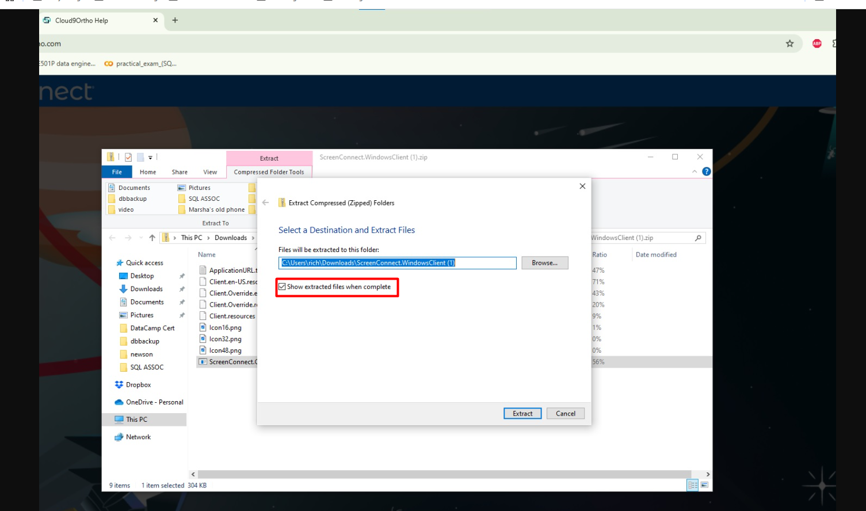Click the Explorer up-directory arrow

[x=152, y=238]
